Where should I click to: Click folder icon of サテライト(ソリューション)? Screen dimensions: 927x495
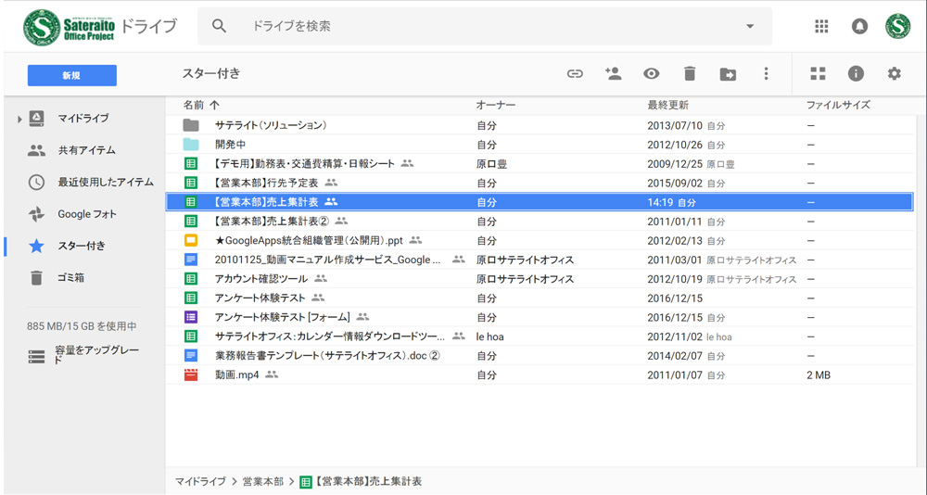click(x=190, y=125)
